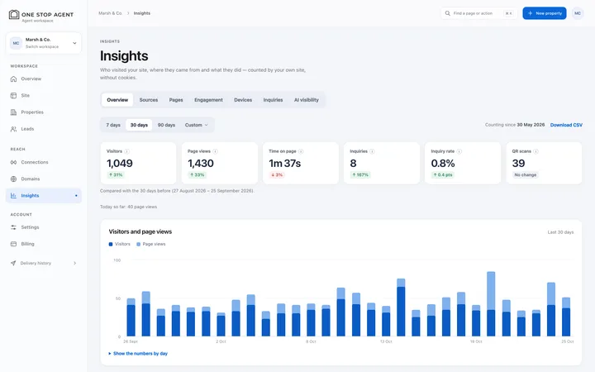Open Properties in the sidebar
Image resolution: width=595 pixels, height=372 pixels.
44,112
